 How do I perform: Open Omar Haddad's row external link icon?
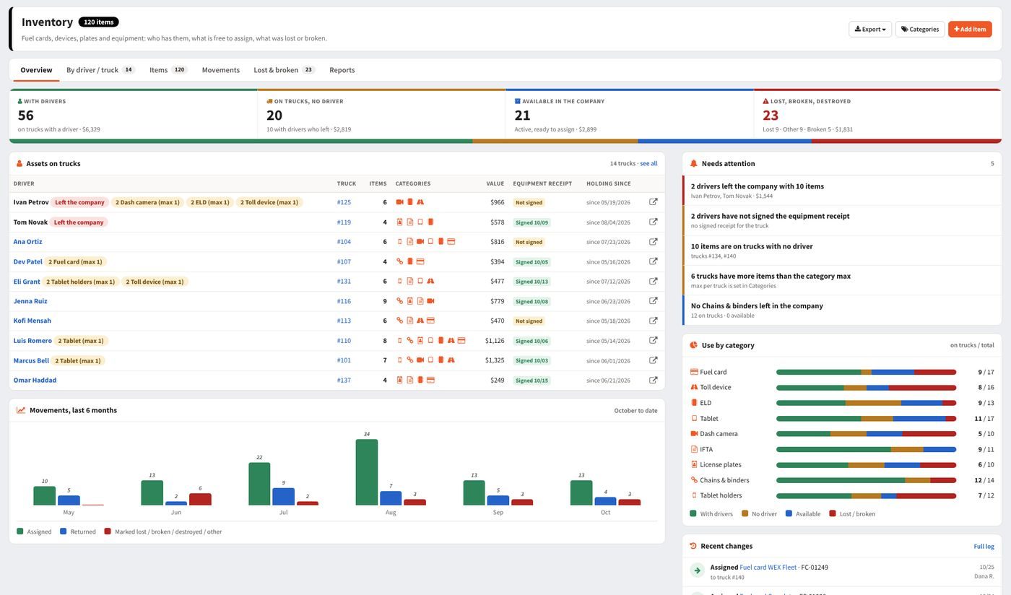(654, 380)
